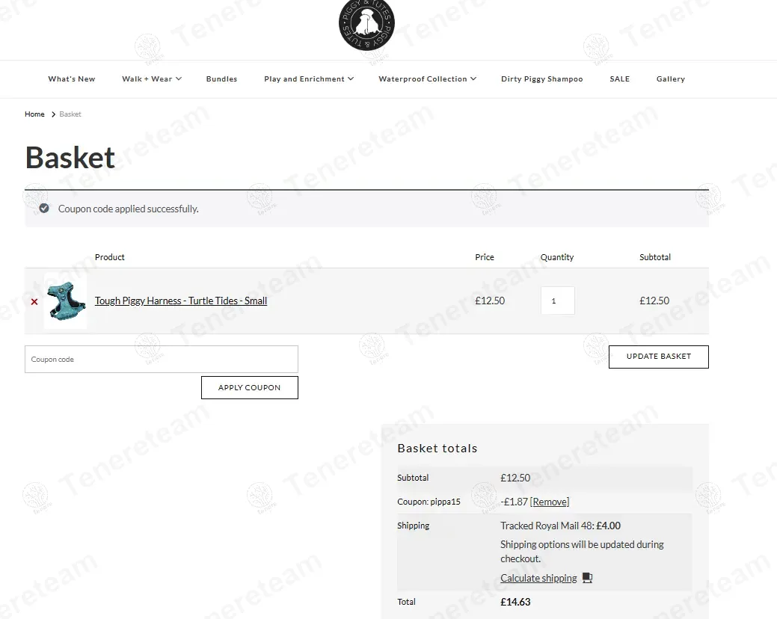Click the UPDATE BASKET button

659,357
